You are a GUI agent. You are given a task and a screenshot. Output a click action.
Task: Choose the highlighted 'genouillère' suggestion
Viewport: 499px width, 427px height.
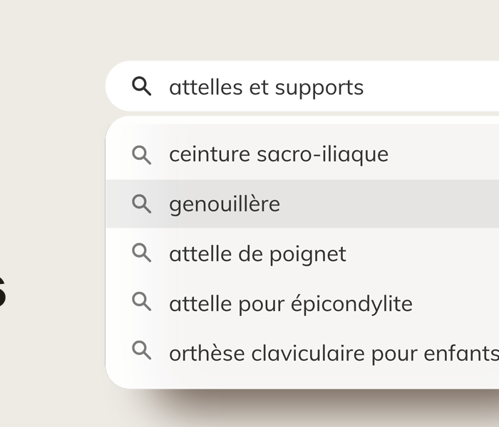click(x=302, y=204)
